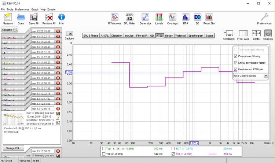This screenshot has width=275, height=163.
Task: Switch to Impulse tab
Action: [129, 36]
